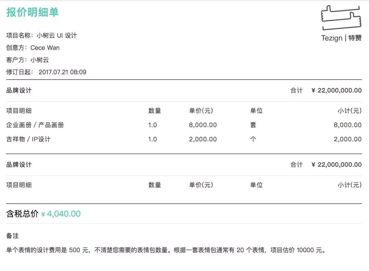Select the 吉祥物 / IP设计 row item
369x271 pixels.
click(28, 139)
